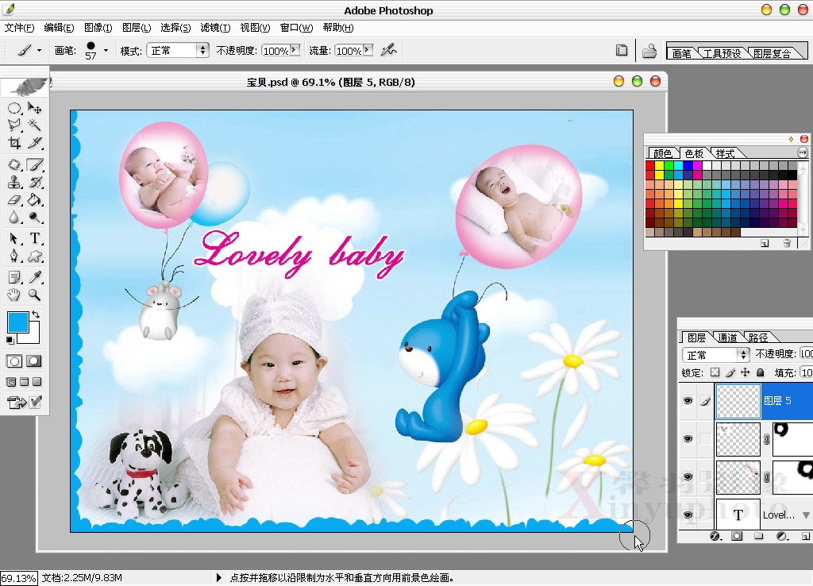Open the 不透明度 slider arrow in options bar
This screenshot has height=586, width=813.
point(295,50)
